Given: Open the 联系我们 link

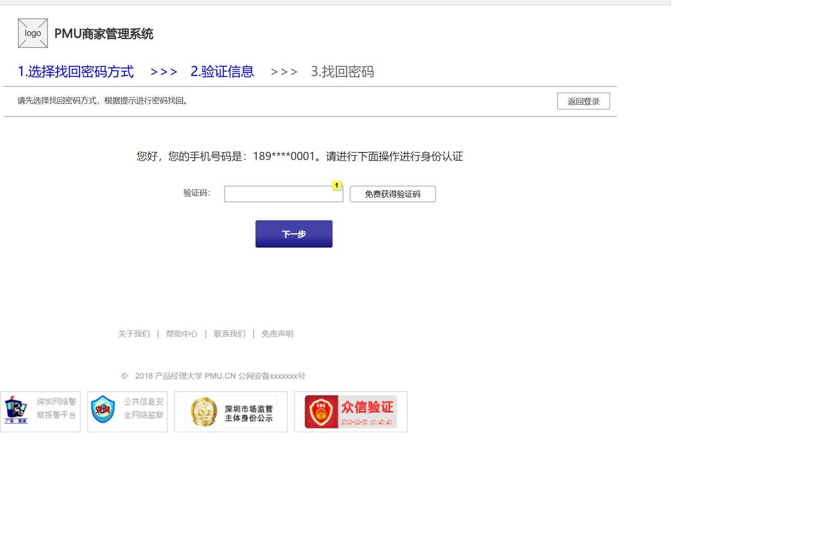Looking at the screenshot, I should [x=229, y=333].
